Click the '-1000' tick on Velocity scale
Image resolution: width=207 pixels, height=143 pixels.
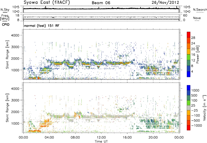click(x=196, y=125)
